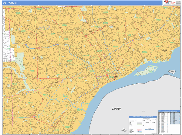Click the CANADA label
The height and width of the screenshot is (135, 182).
[x=116, y=109]
